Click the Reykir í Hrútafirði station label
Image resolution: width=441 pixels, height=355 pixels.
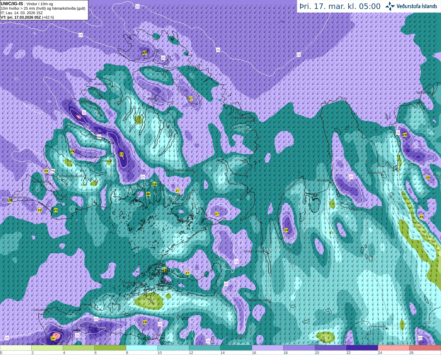click(256, 251)
